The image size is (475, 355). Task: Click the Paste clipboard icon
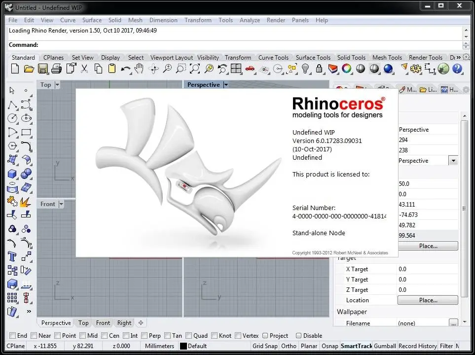(112, 69)
